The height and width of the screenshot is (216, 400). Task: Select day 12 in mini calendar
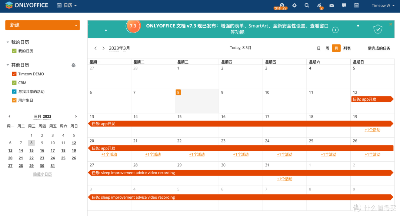[x=74, y=143]
